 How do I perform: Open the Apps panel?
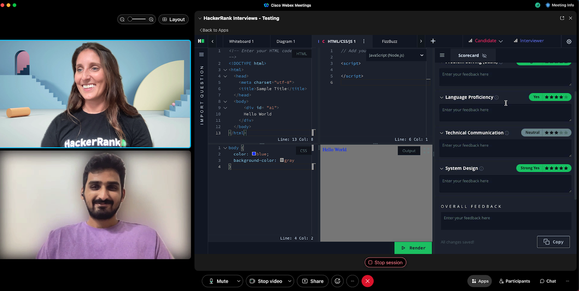coord(480,281)
